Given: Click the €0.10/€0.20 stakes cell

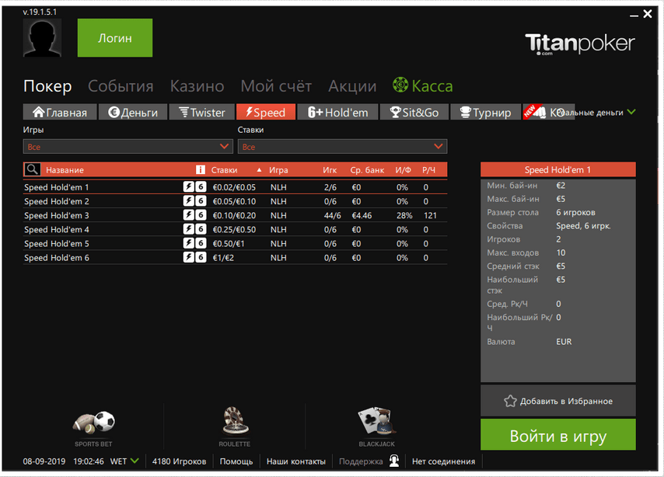Looking at the screenshot, I should pos(234,215).
